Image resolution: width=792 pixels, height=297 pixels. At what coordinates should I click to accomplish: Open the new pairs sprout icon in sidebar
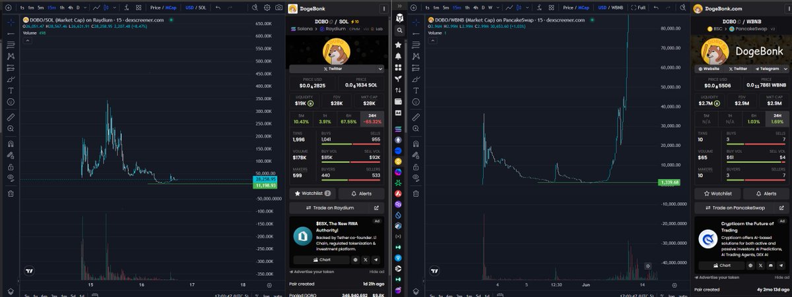398,79
